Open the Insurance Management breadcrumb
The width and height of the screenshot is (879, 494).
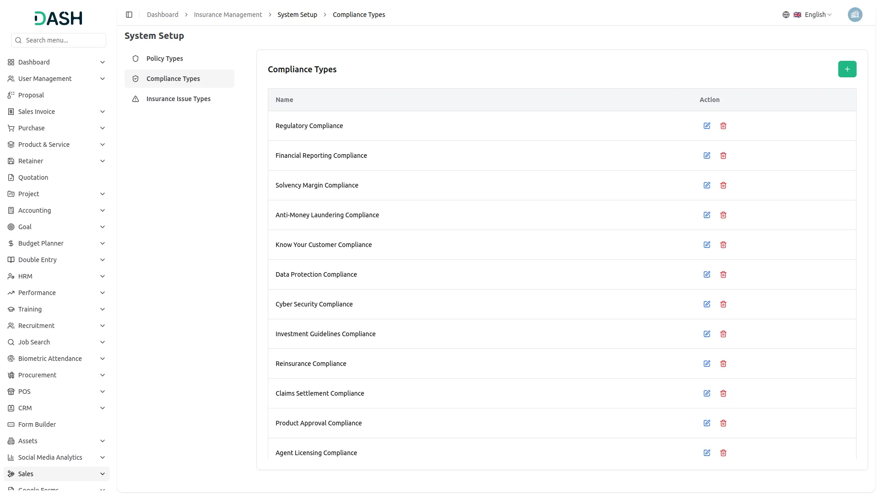point(228,15)
